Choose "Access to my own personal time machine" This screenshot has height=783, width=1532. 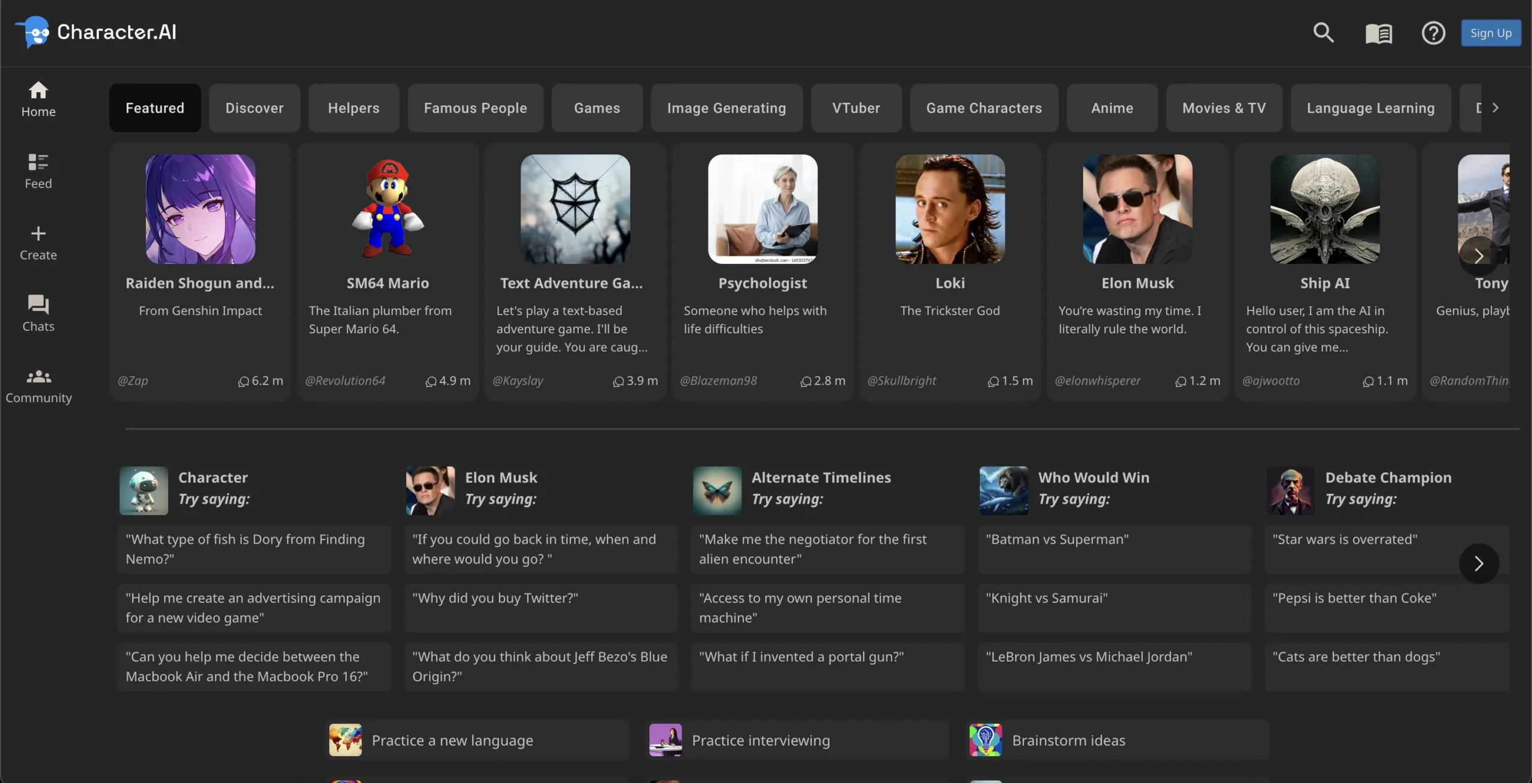point(828,608)
